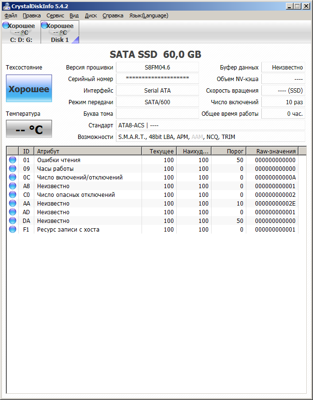Open the Файл menu
The height and width of the screenshot is (400, 313).
click(11, 15)
